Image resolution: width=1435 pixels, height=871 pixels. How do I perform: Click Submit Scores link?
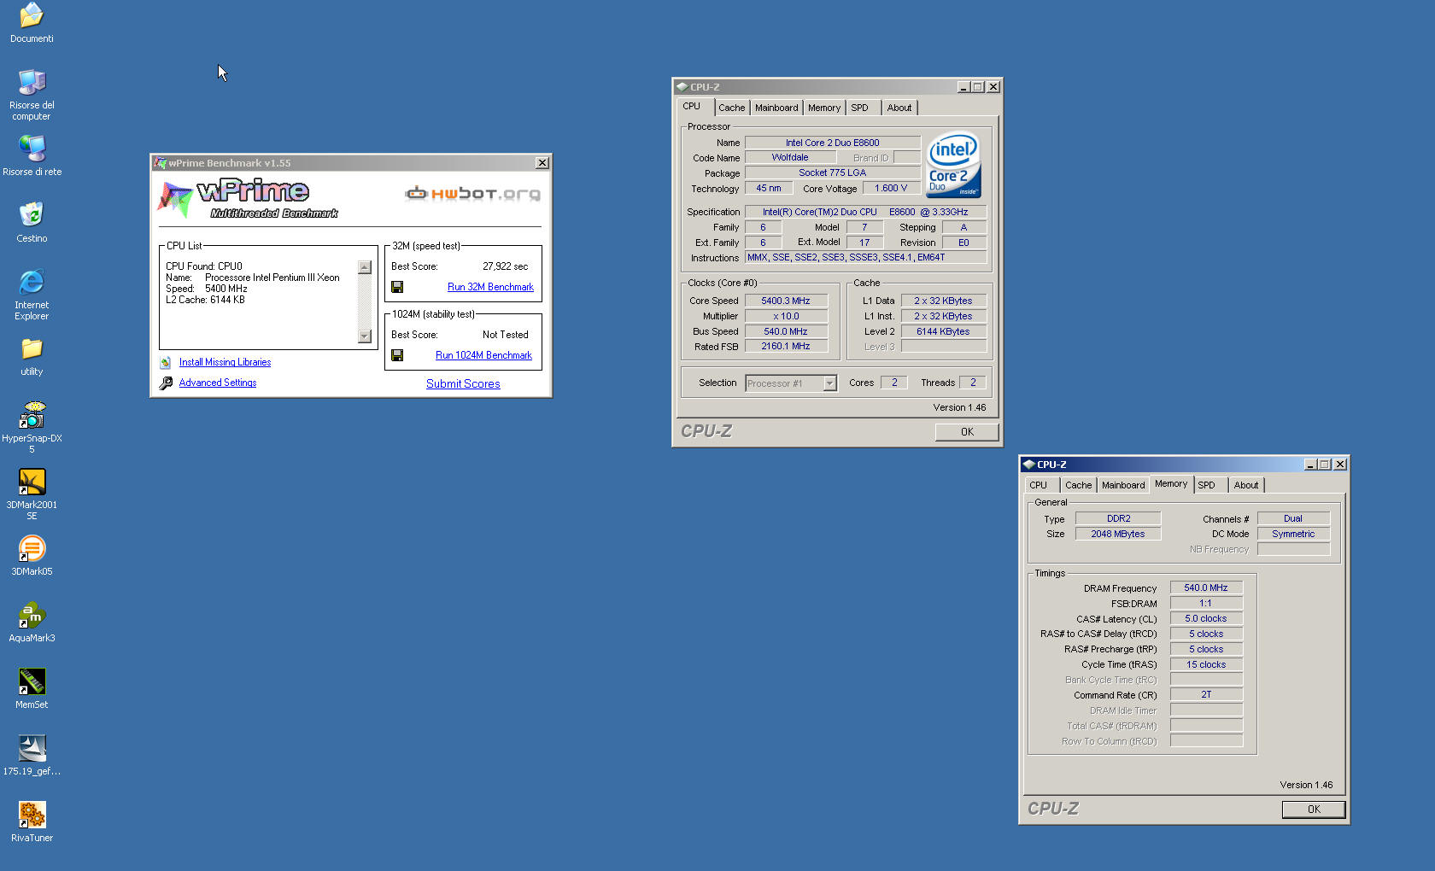(x=463, y=383)
